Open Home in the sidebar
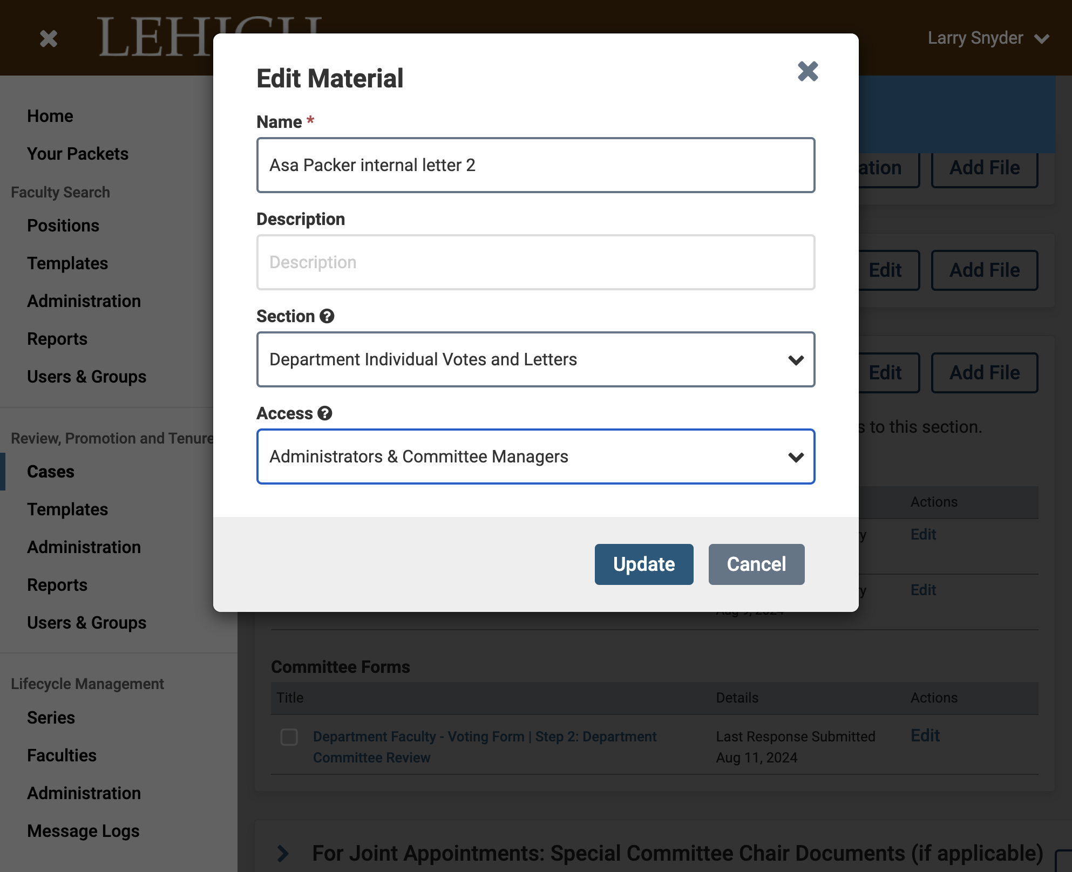The height and width of the screenshot is (872, 1072). point(50,116)
